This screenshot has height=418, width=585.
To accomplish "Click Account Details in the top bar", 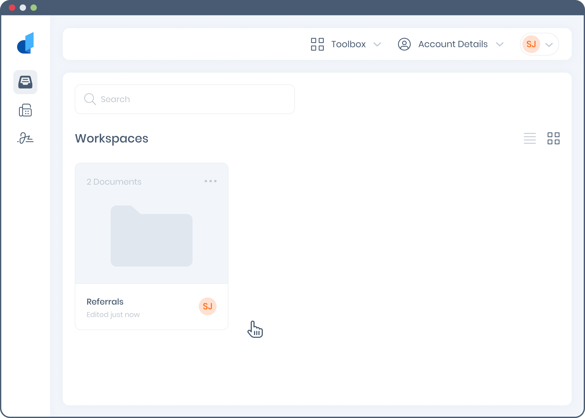I will pyautogui.click(x=453, y=44).
